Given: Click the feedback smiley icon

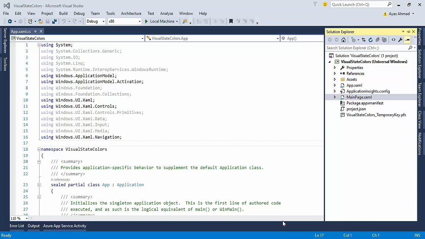Looking at the screenshot, I should [x=325, y=4].
